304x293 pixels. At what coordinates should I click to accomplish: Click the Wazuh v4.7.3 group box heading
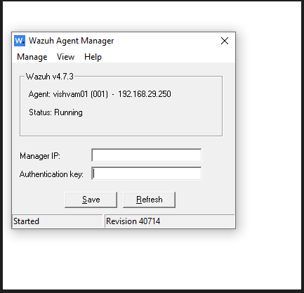pos(50,77)
